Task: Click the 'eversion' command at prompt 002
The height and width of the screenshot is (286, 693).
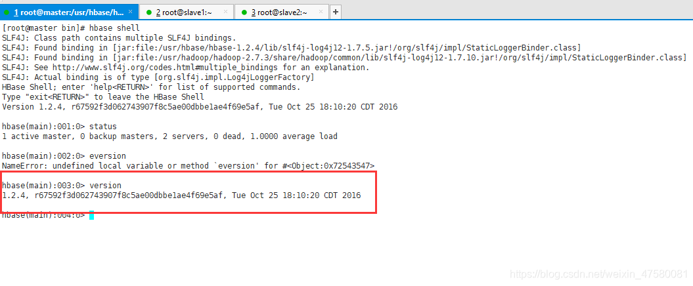Action: point(64,156)
